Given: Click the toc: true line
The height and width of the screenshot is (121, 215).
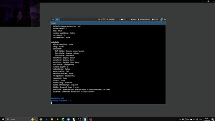Looking at the screenshot, I should click(57, 31).
